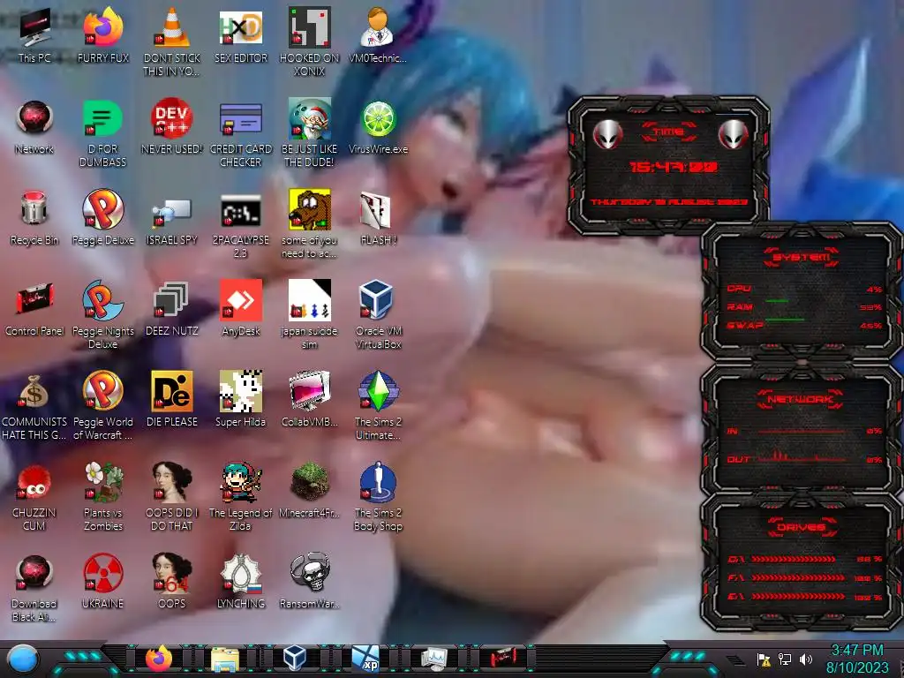Select the Recycle Bin icon

34,217
